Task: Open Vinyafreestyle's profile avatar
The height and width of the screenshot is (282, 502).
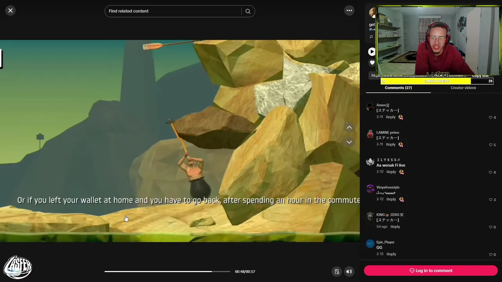Action: coord(370,189)
